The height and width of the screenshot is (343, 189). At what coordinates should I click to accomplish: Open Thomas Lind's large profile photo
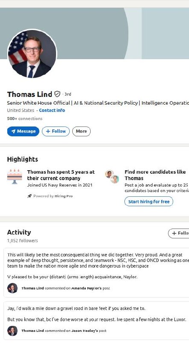[x=32, y=54]
